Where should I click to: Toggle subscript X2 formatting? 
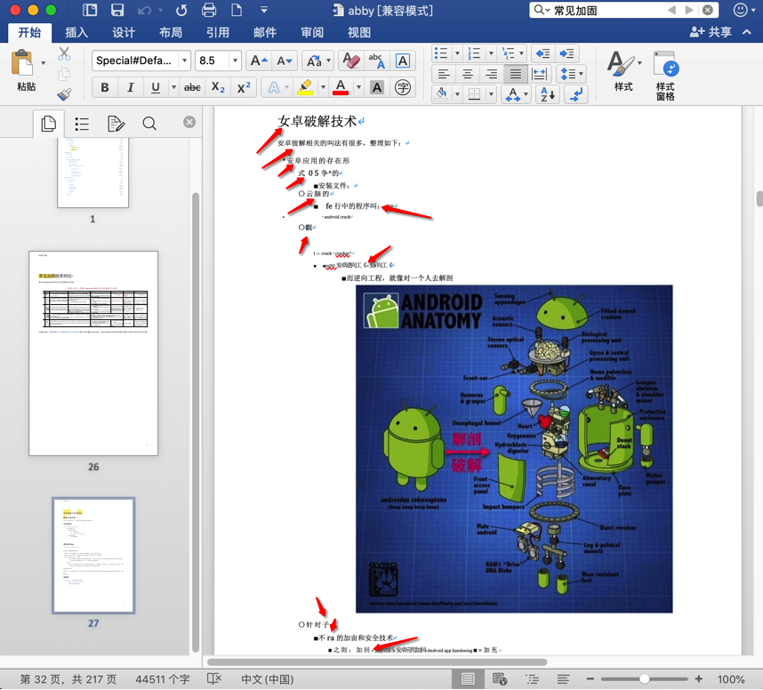tap(218, 88)
